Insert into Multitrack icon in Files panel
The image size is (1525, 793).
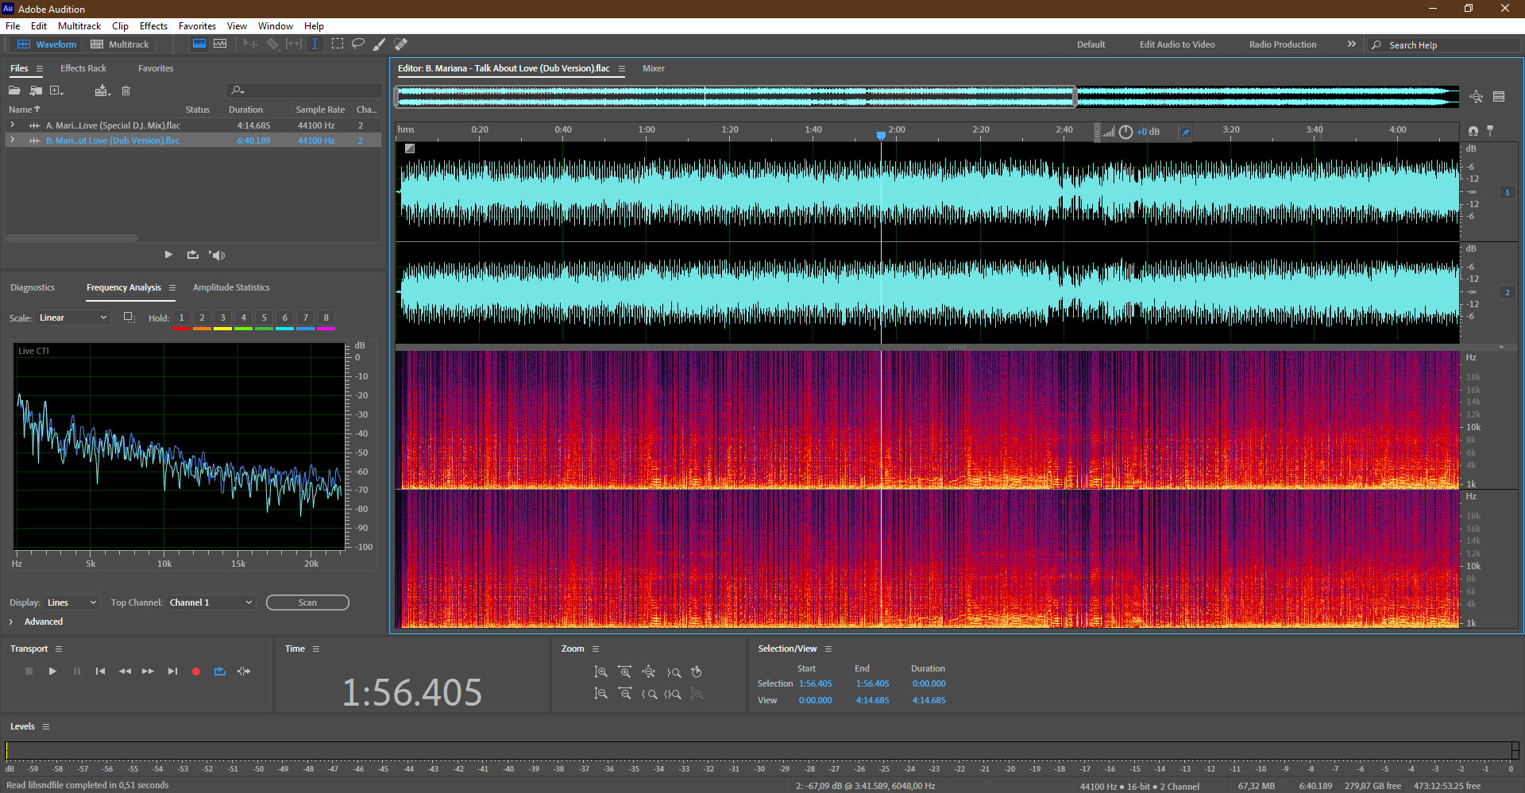pos(102,90)
